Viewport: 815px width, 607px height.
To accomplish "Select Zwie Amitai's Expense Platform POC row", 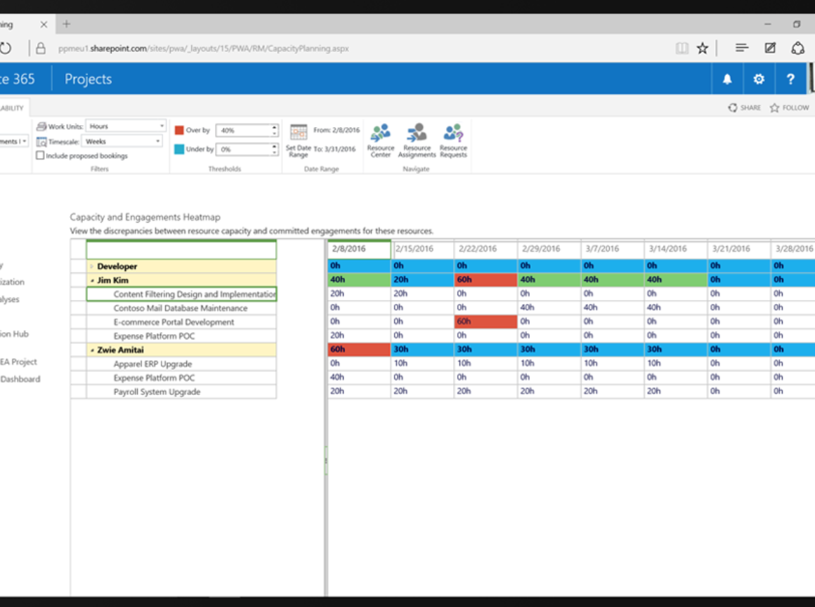I will [x=181, y=378].
